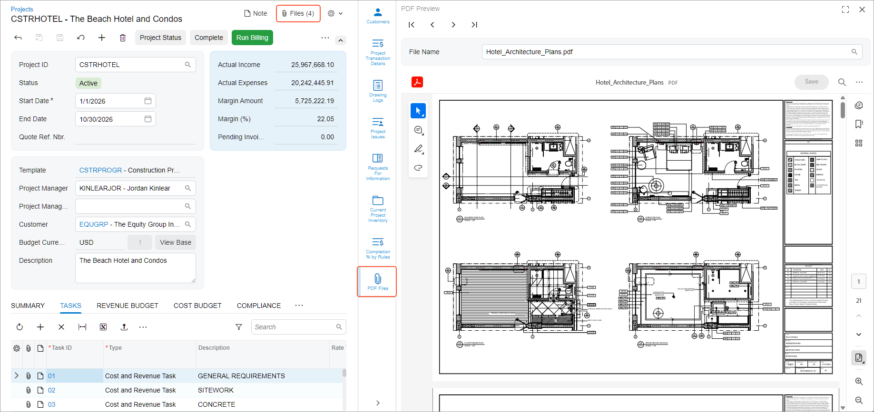Click the task Search field
This screenshot has width=874, height=412.
click(x=298, y=327)
